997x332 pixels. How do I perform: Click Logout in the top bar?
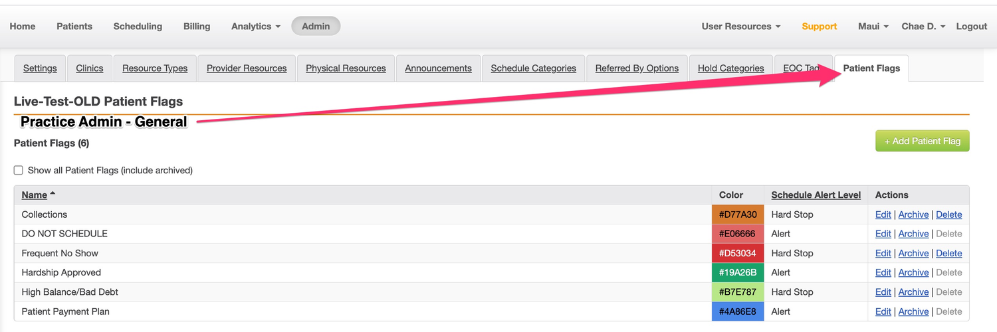coord(971,27)
